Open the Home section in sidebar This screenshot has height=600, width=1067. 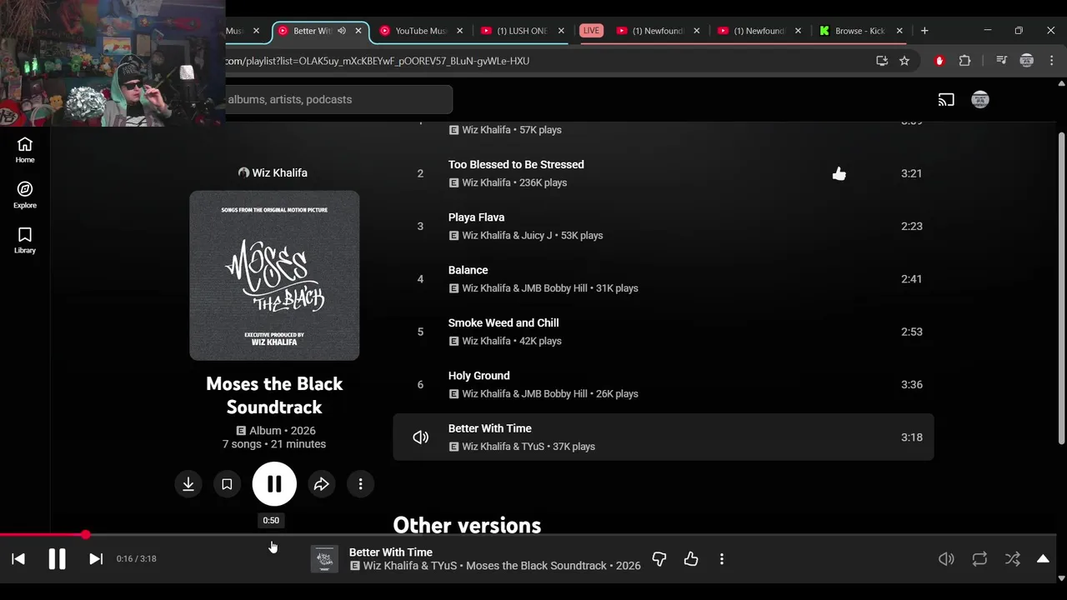point(25,150)
